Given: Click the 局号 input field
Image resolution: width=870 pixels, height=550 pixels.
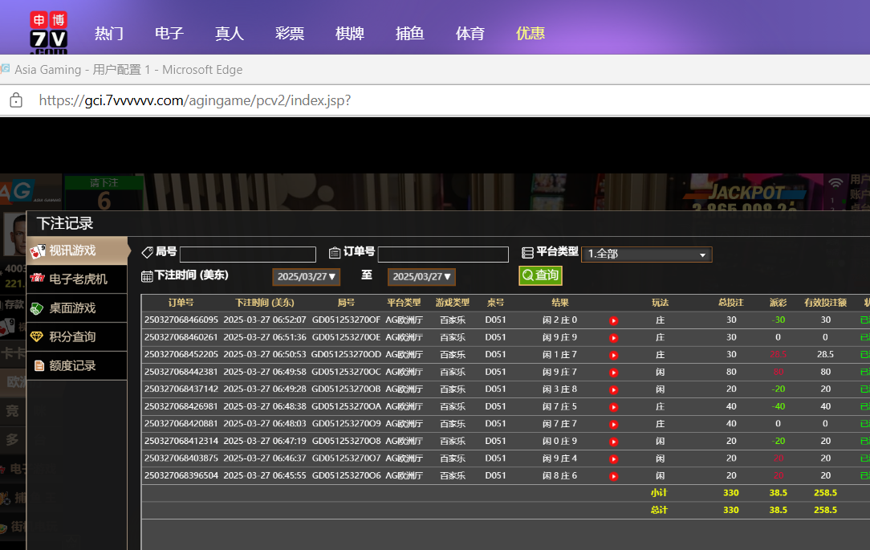Looking at the screenshot, I should (248, 255).
